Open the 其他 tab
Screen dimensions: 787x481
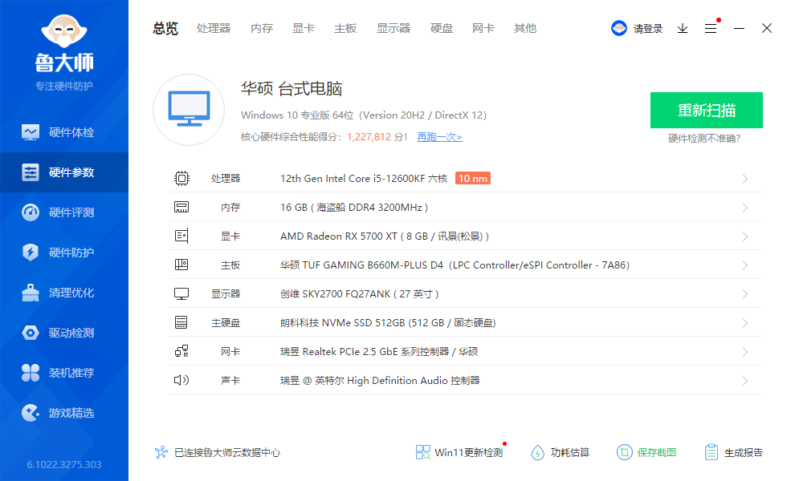(x=525, y=29)
